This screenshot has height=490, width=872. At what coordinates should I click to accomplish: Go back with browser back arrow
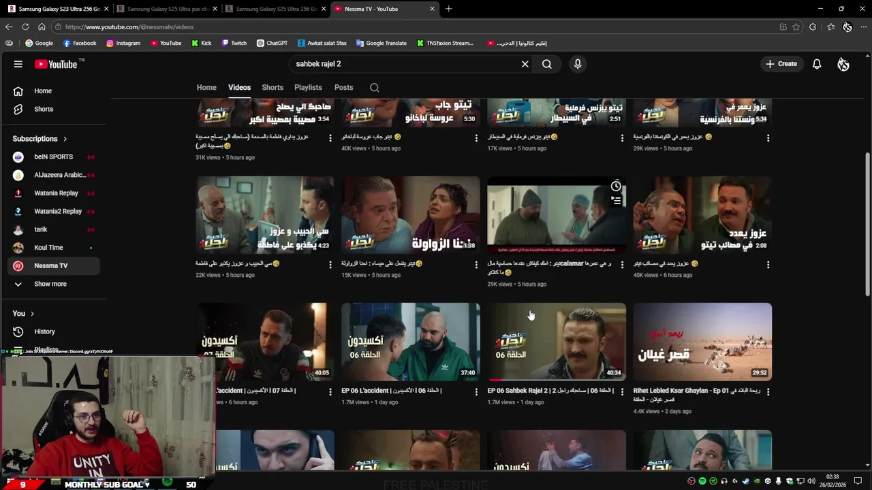coord(8,27)
